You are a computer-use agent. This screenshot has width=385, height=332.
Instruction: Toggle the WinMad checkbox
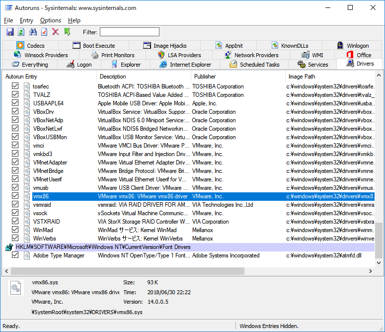tap(15, 229)
